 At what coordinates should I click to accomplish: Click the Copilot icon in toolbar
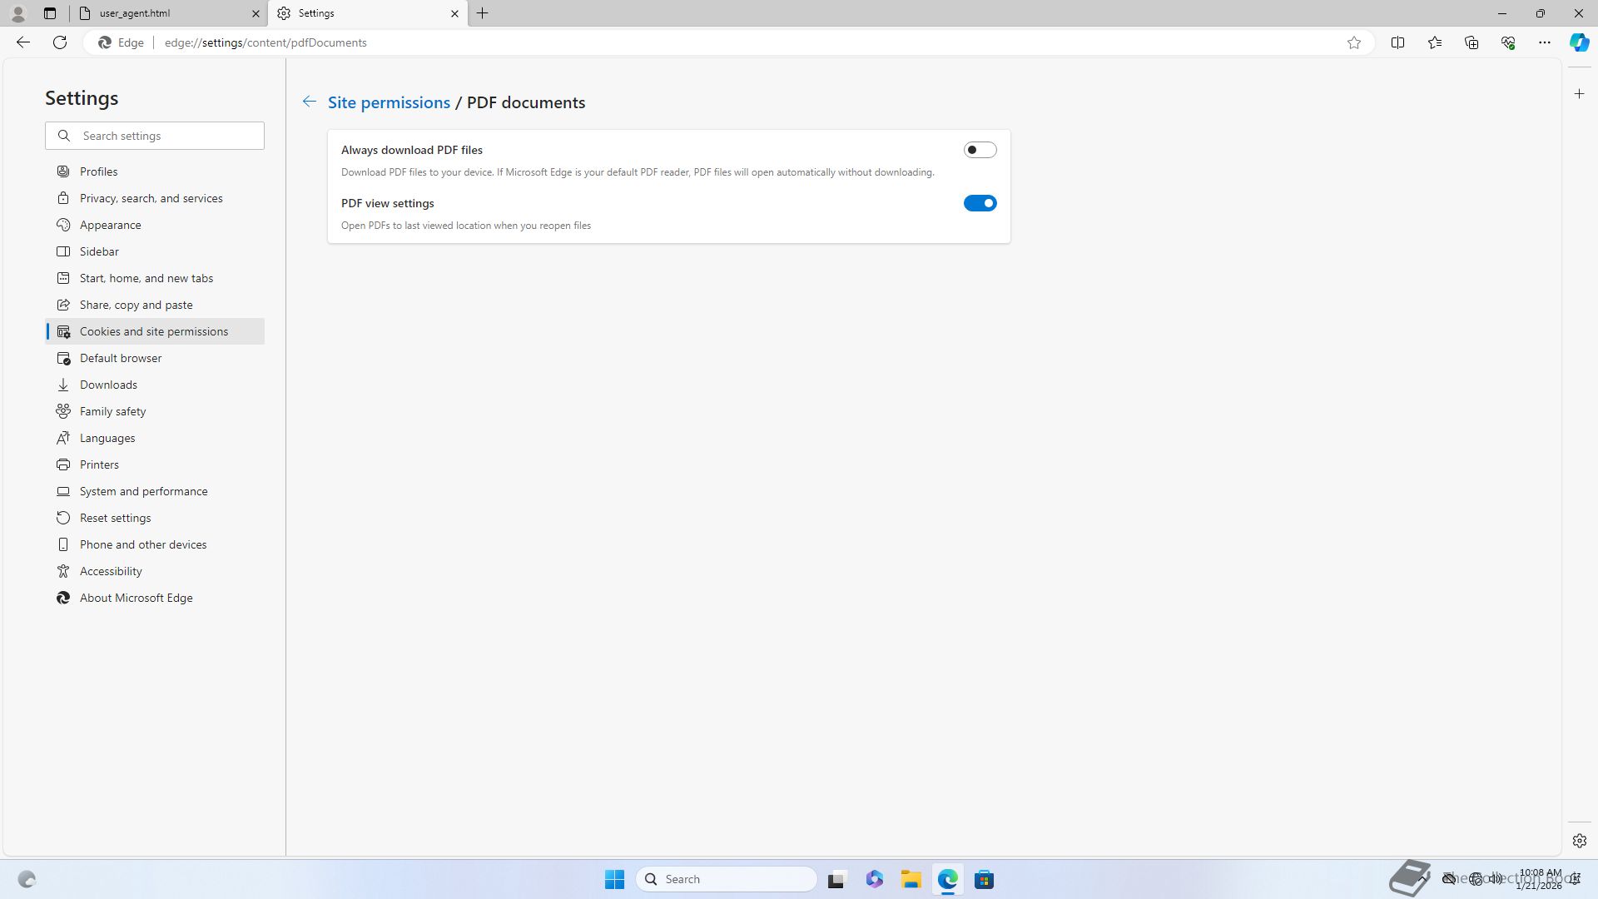[x=1579, y=42]
